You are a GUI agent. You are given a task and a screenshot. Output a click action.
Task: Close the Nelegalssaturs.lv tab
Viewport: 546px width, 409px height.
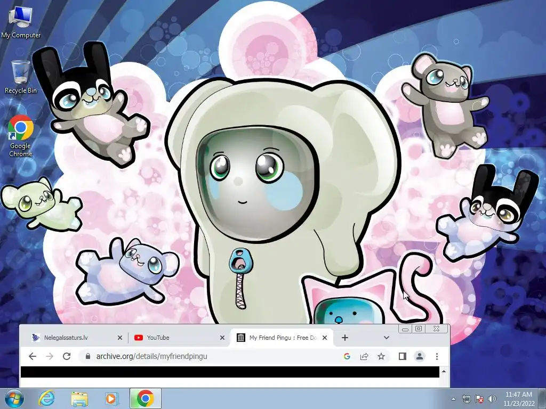tap(120, 338)
